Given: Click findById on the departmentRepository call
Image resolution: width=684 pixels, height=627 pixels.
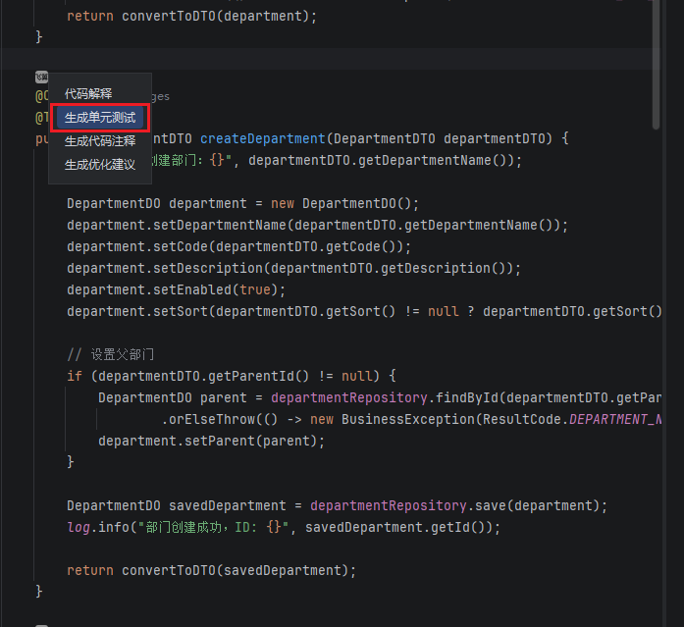Looking at the screenshot, I should pyautogui.click(x=472, y=397).
